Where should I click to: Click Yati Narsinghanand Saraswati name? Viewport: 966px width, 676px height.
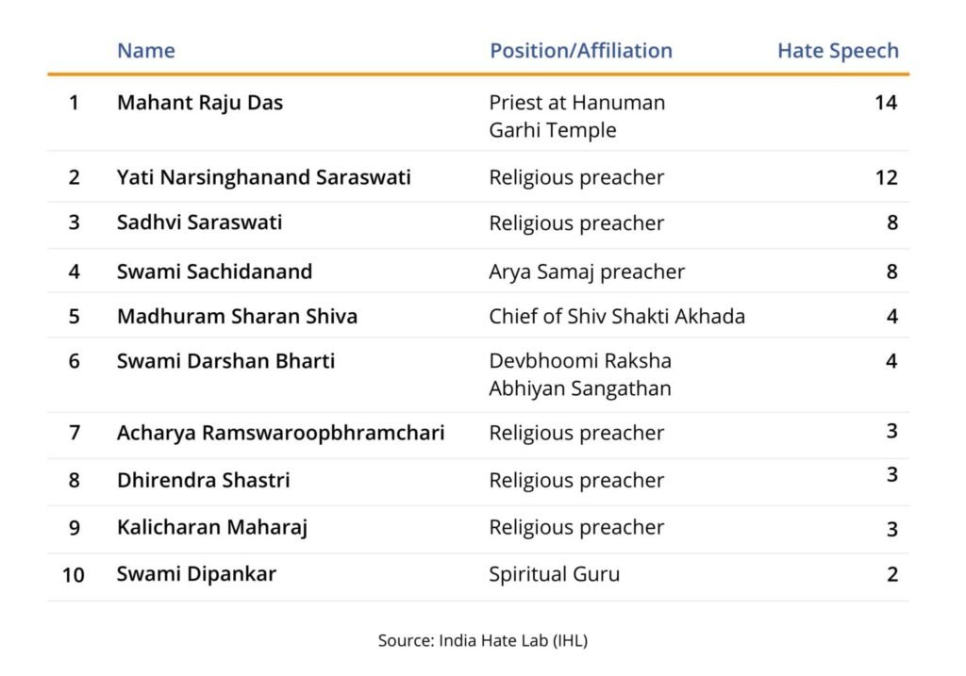(263, 177)
